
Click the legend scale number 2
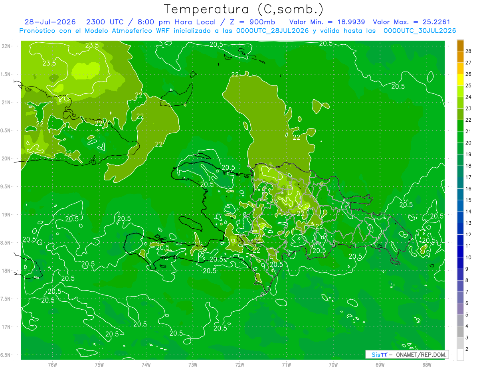(x=467, y=349)
